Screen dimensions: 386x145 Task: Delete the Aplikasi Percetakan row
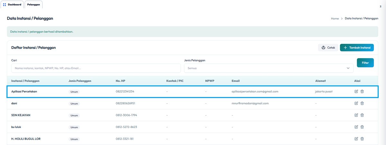point(362,92)
